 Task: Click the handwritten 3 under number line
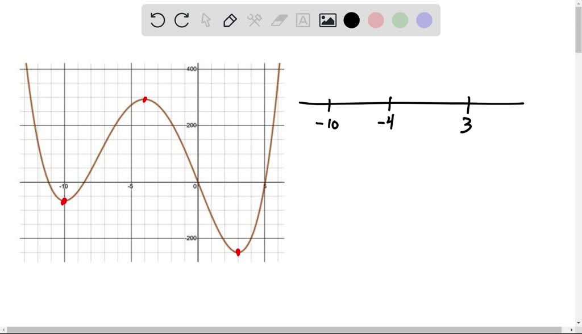click(x=466, y=125)
